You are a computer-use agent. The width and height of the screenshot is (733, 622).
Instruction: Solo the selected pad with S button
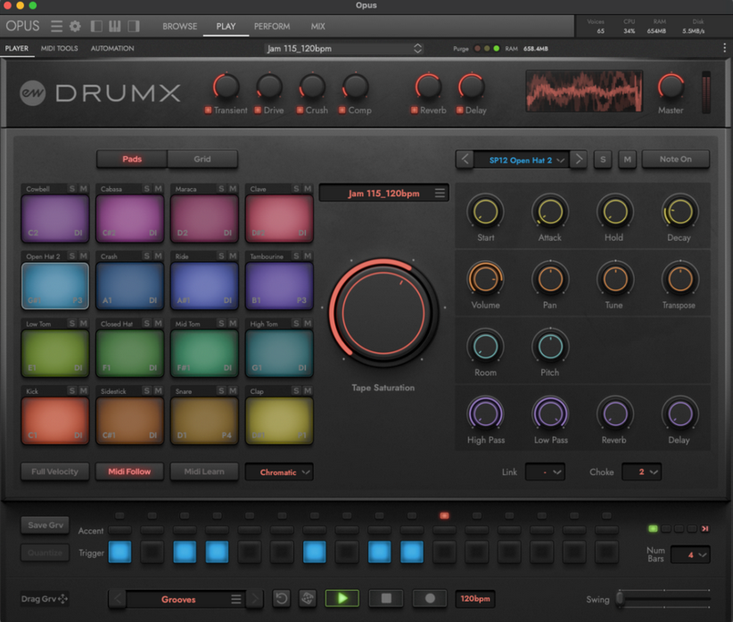pyautogui.click(x=603, y=160)
